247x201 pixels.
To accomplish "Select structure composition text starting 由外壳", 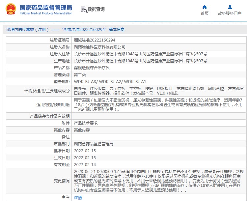I will click(x=159, y=91).
